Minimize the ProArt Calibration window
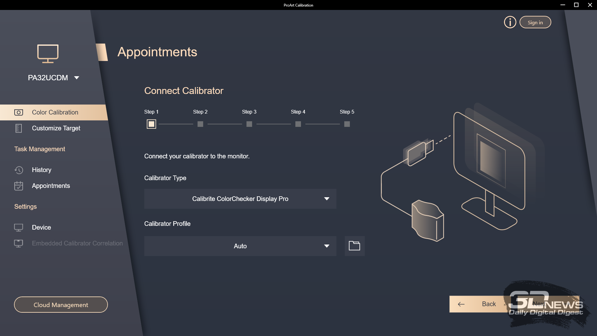 pos(562,5)
